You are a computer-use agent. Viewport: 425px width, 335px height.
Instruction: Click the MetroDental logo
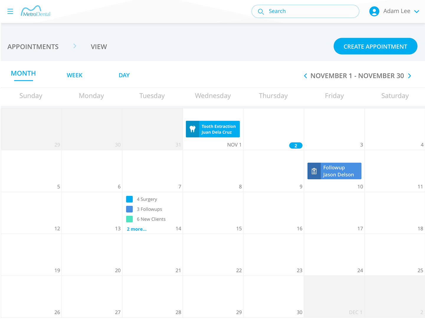tap(36, 11)
